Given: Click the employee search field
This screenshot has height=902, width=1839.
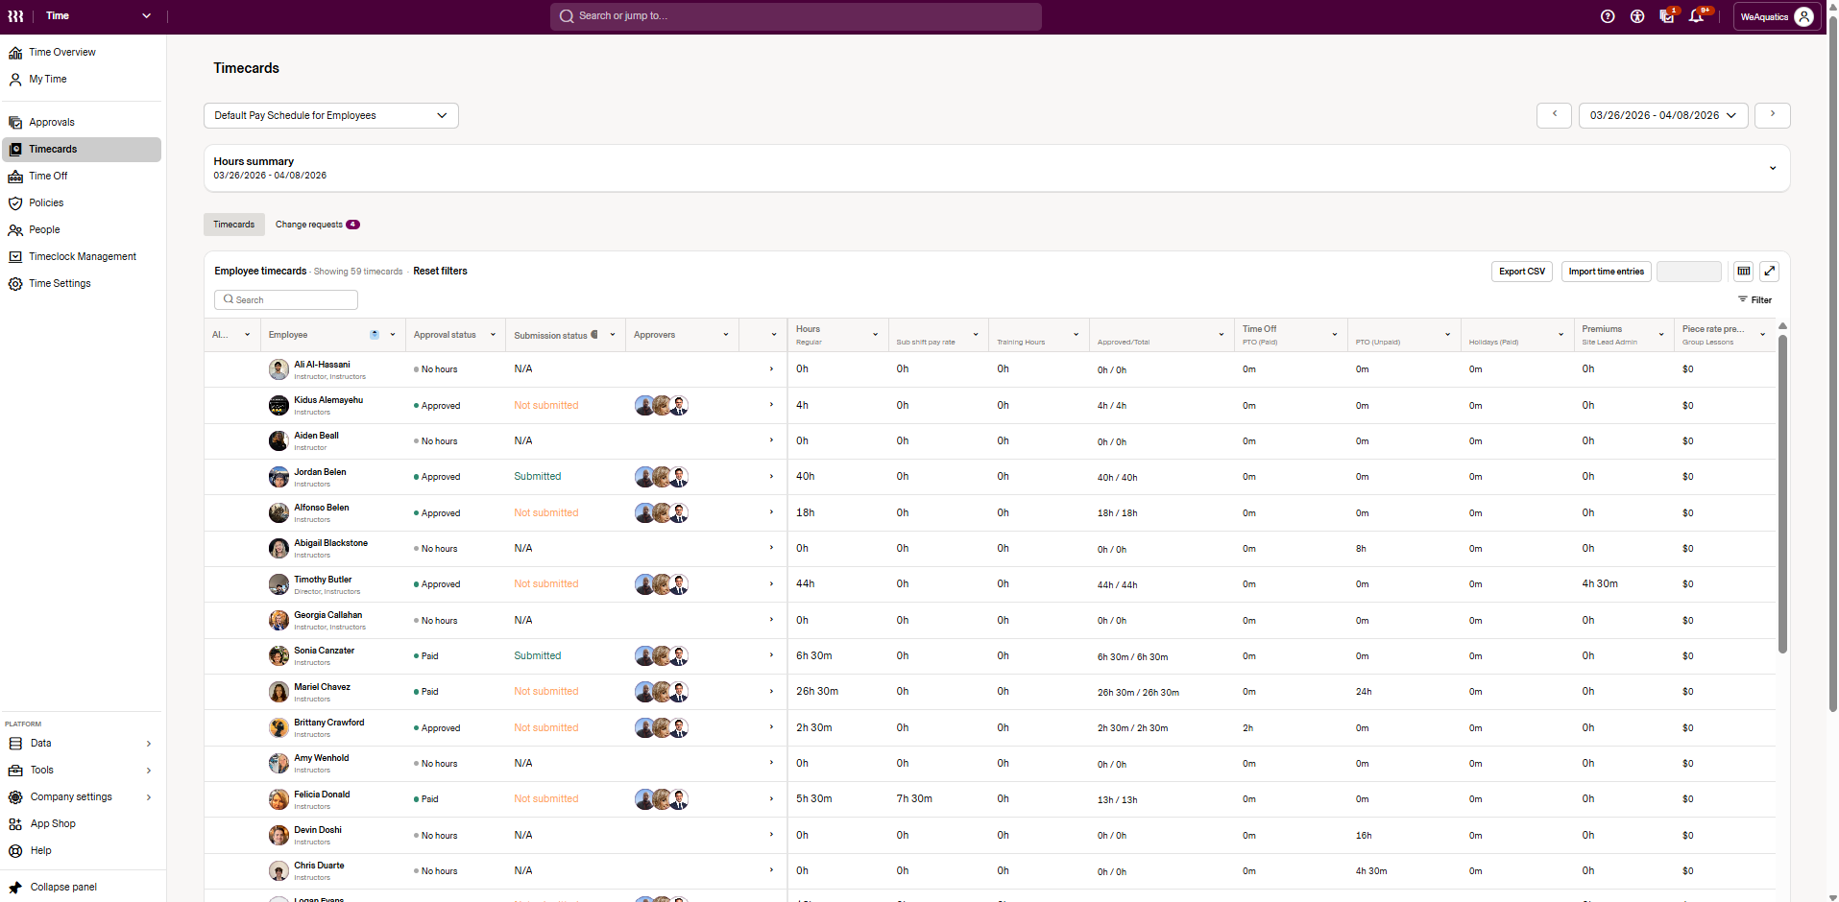Looking at the screenshot, I should tap(286, 300).
